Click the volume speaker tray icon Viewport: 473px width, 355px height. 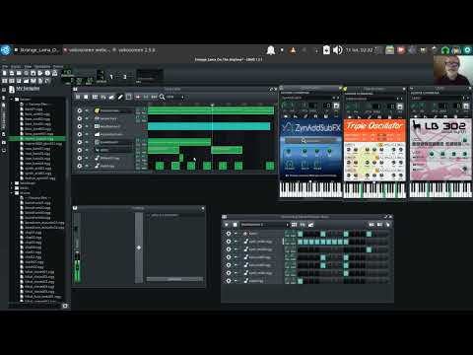point(337,50)
